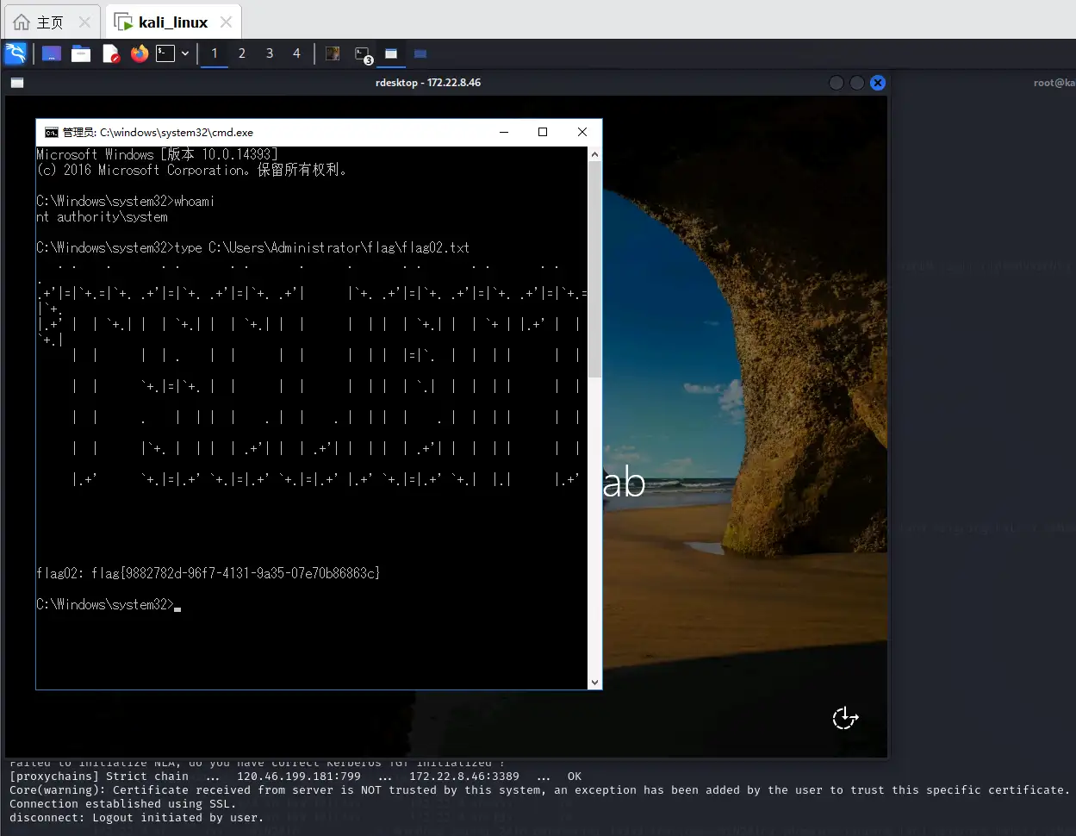Switch to workspace 2
The height and width of the screenshot is (836, 1076).
(x=242, y=53)
